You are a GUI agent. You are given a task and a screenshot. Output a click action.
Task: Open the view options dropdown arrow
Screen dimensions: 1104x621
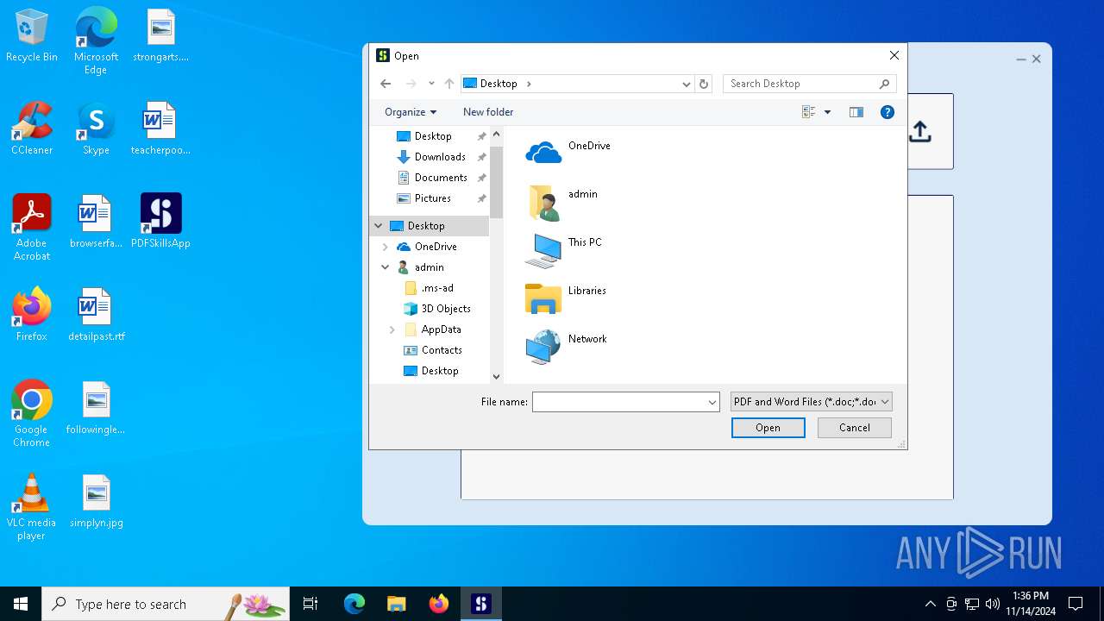point(827,112)
